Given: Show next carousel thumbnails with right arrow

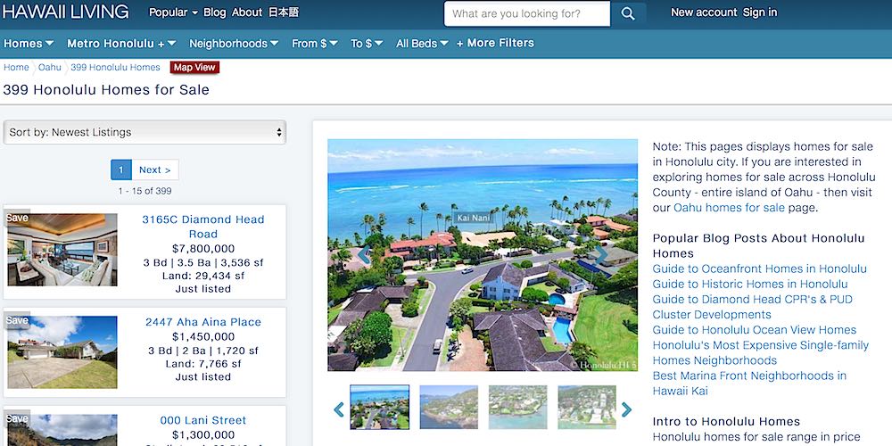Looking at the screenshot, I should tap(626, 409).
